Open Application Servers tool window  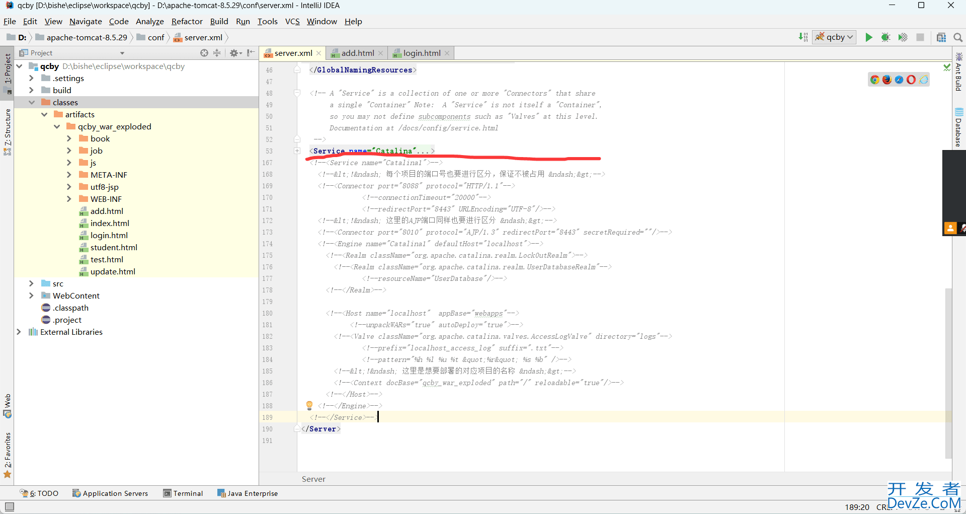(x=110, y=493)
